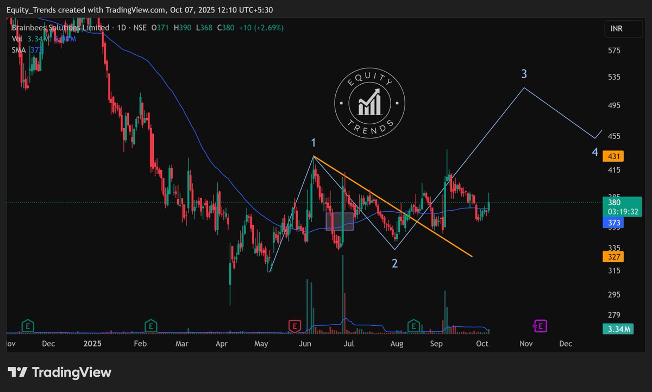Click the green E earnings marker below December
This screenshot has width=652, height=392.
(x=27, y=326)
